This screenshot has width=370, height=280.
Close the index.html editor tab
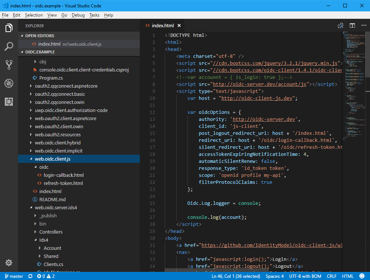tap(179, 25)
